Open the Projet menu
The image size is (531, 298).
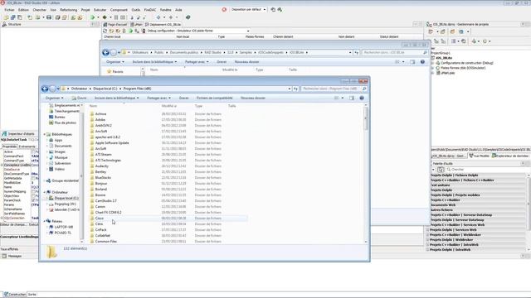[x=85, y=10]
